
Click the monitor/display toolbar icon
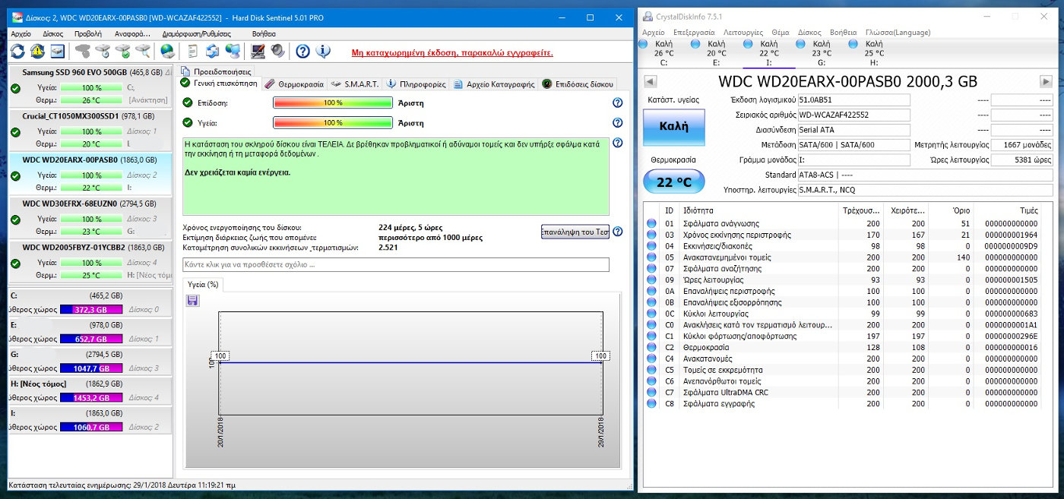[258, 52]
